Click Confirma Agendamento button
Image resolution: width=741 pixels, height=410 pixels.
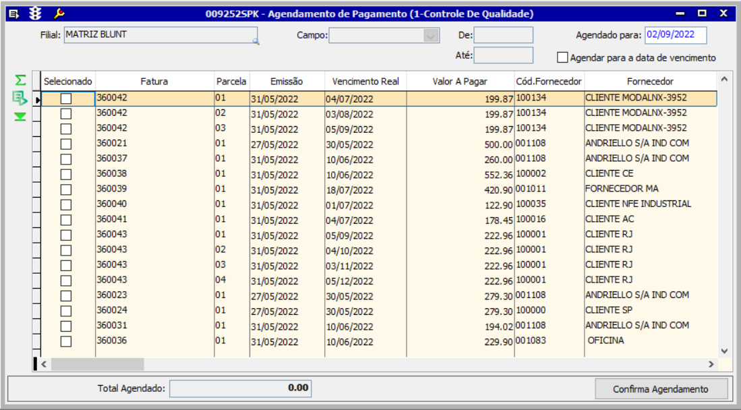661,389
